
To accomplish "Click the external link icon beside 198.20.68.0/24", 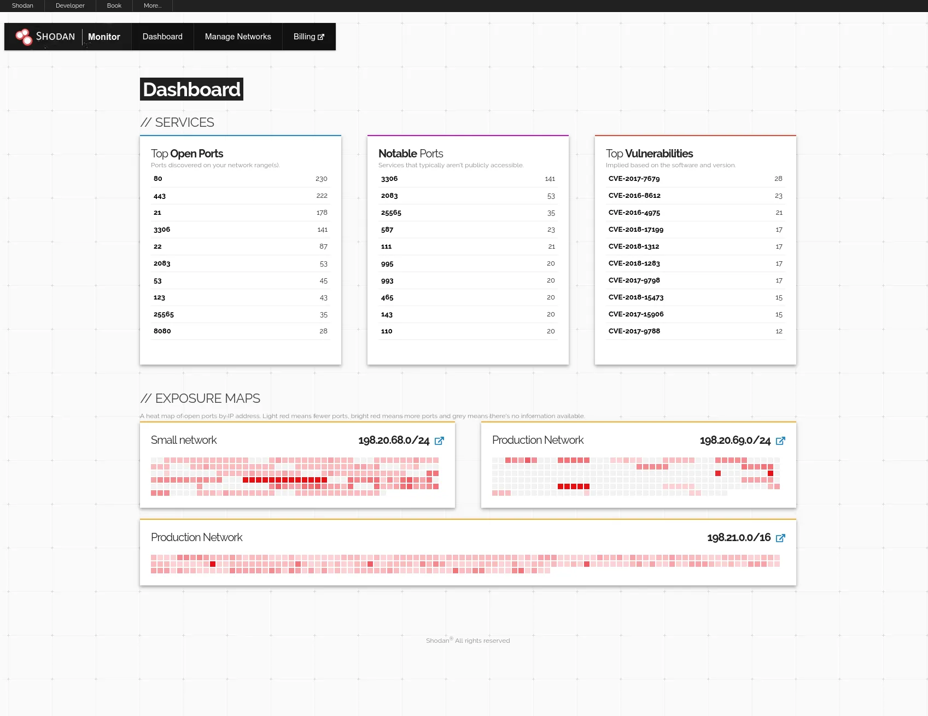I will (x=439, y=441).
